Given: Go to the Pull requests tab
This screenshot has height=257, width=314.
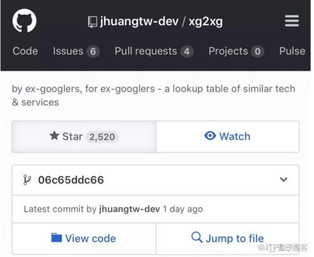Looking at the screenshot, I should click(x=154, y=52).
